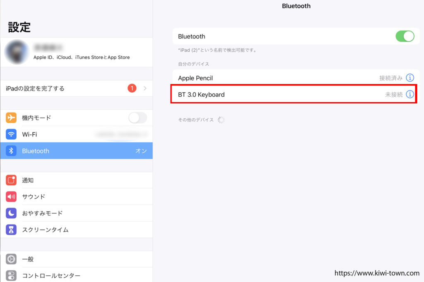This screenshot has width=424, height=282.
Task: Tap the スクリーンタイム hourglass icon
Action: click(x=11, y=229)
